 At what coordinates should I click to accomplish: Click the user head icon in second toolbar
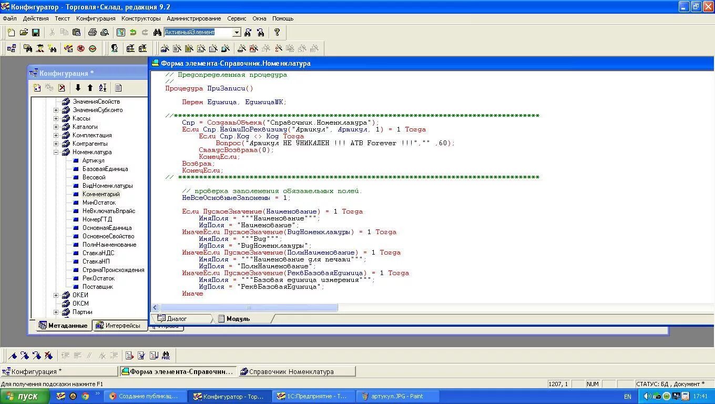[114, 48]
